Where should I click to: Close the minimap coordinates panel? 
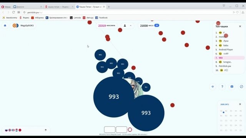(x=240, y=104)
